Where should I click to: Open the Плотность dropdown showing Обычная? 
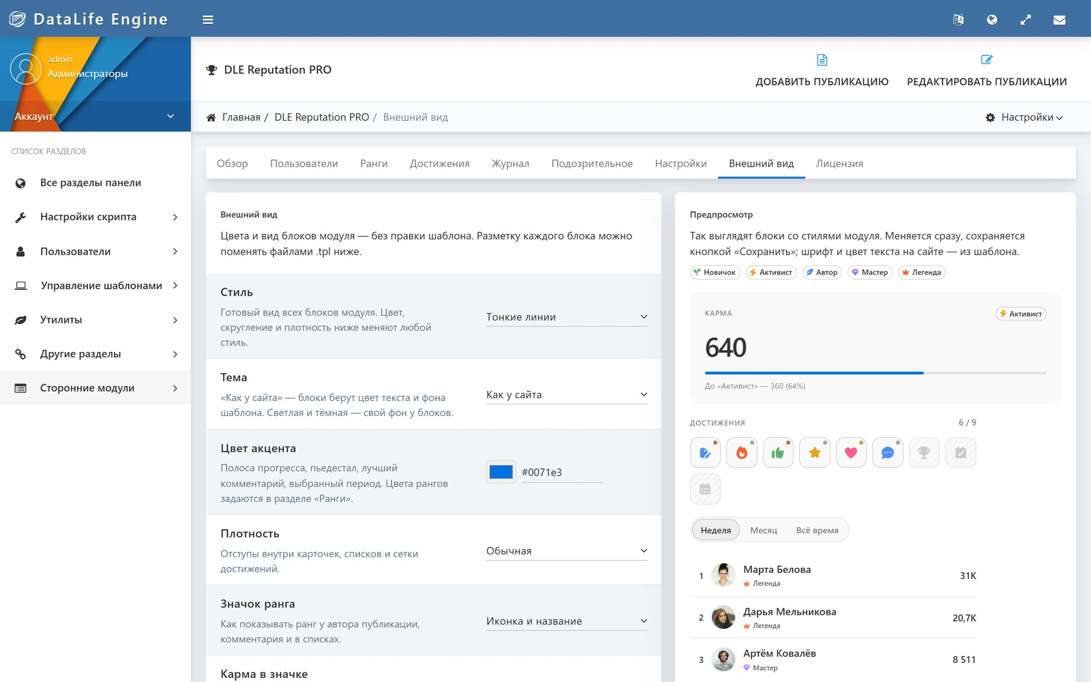567,551
